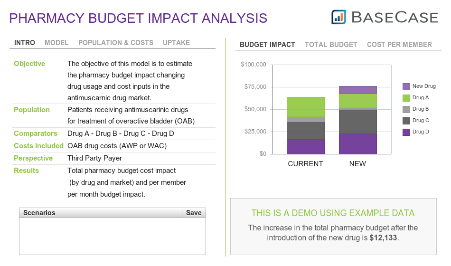
Task: Click the $25,000 axis value
Action: 255,132
